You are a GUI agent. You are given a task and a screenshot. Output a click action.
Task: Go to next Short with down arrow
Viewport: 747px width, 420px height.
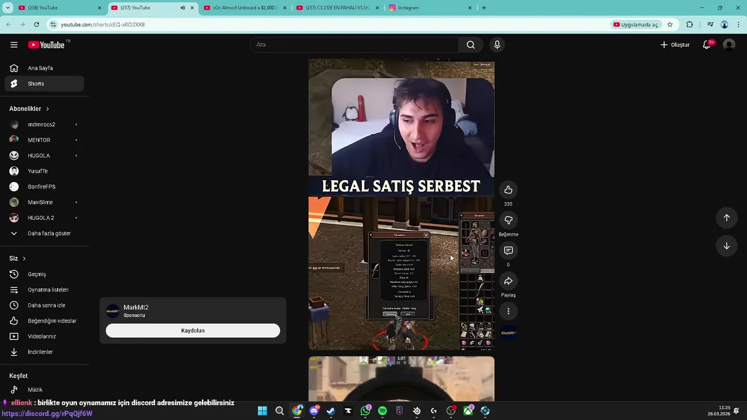click(727, 246)
